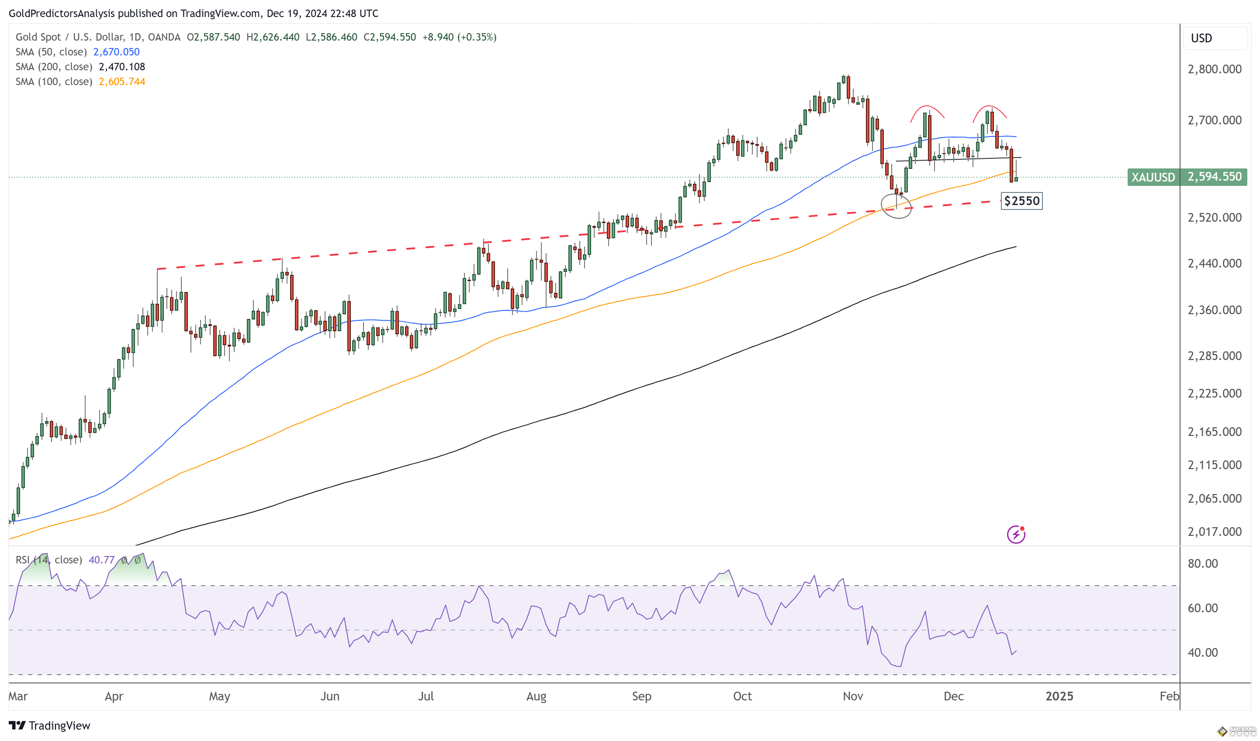The image size is (1260, 741).
Task: Click the Gold Spot / U.S. Dollar title
Action: (x=70, y=37)
